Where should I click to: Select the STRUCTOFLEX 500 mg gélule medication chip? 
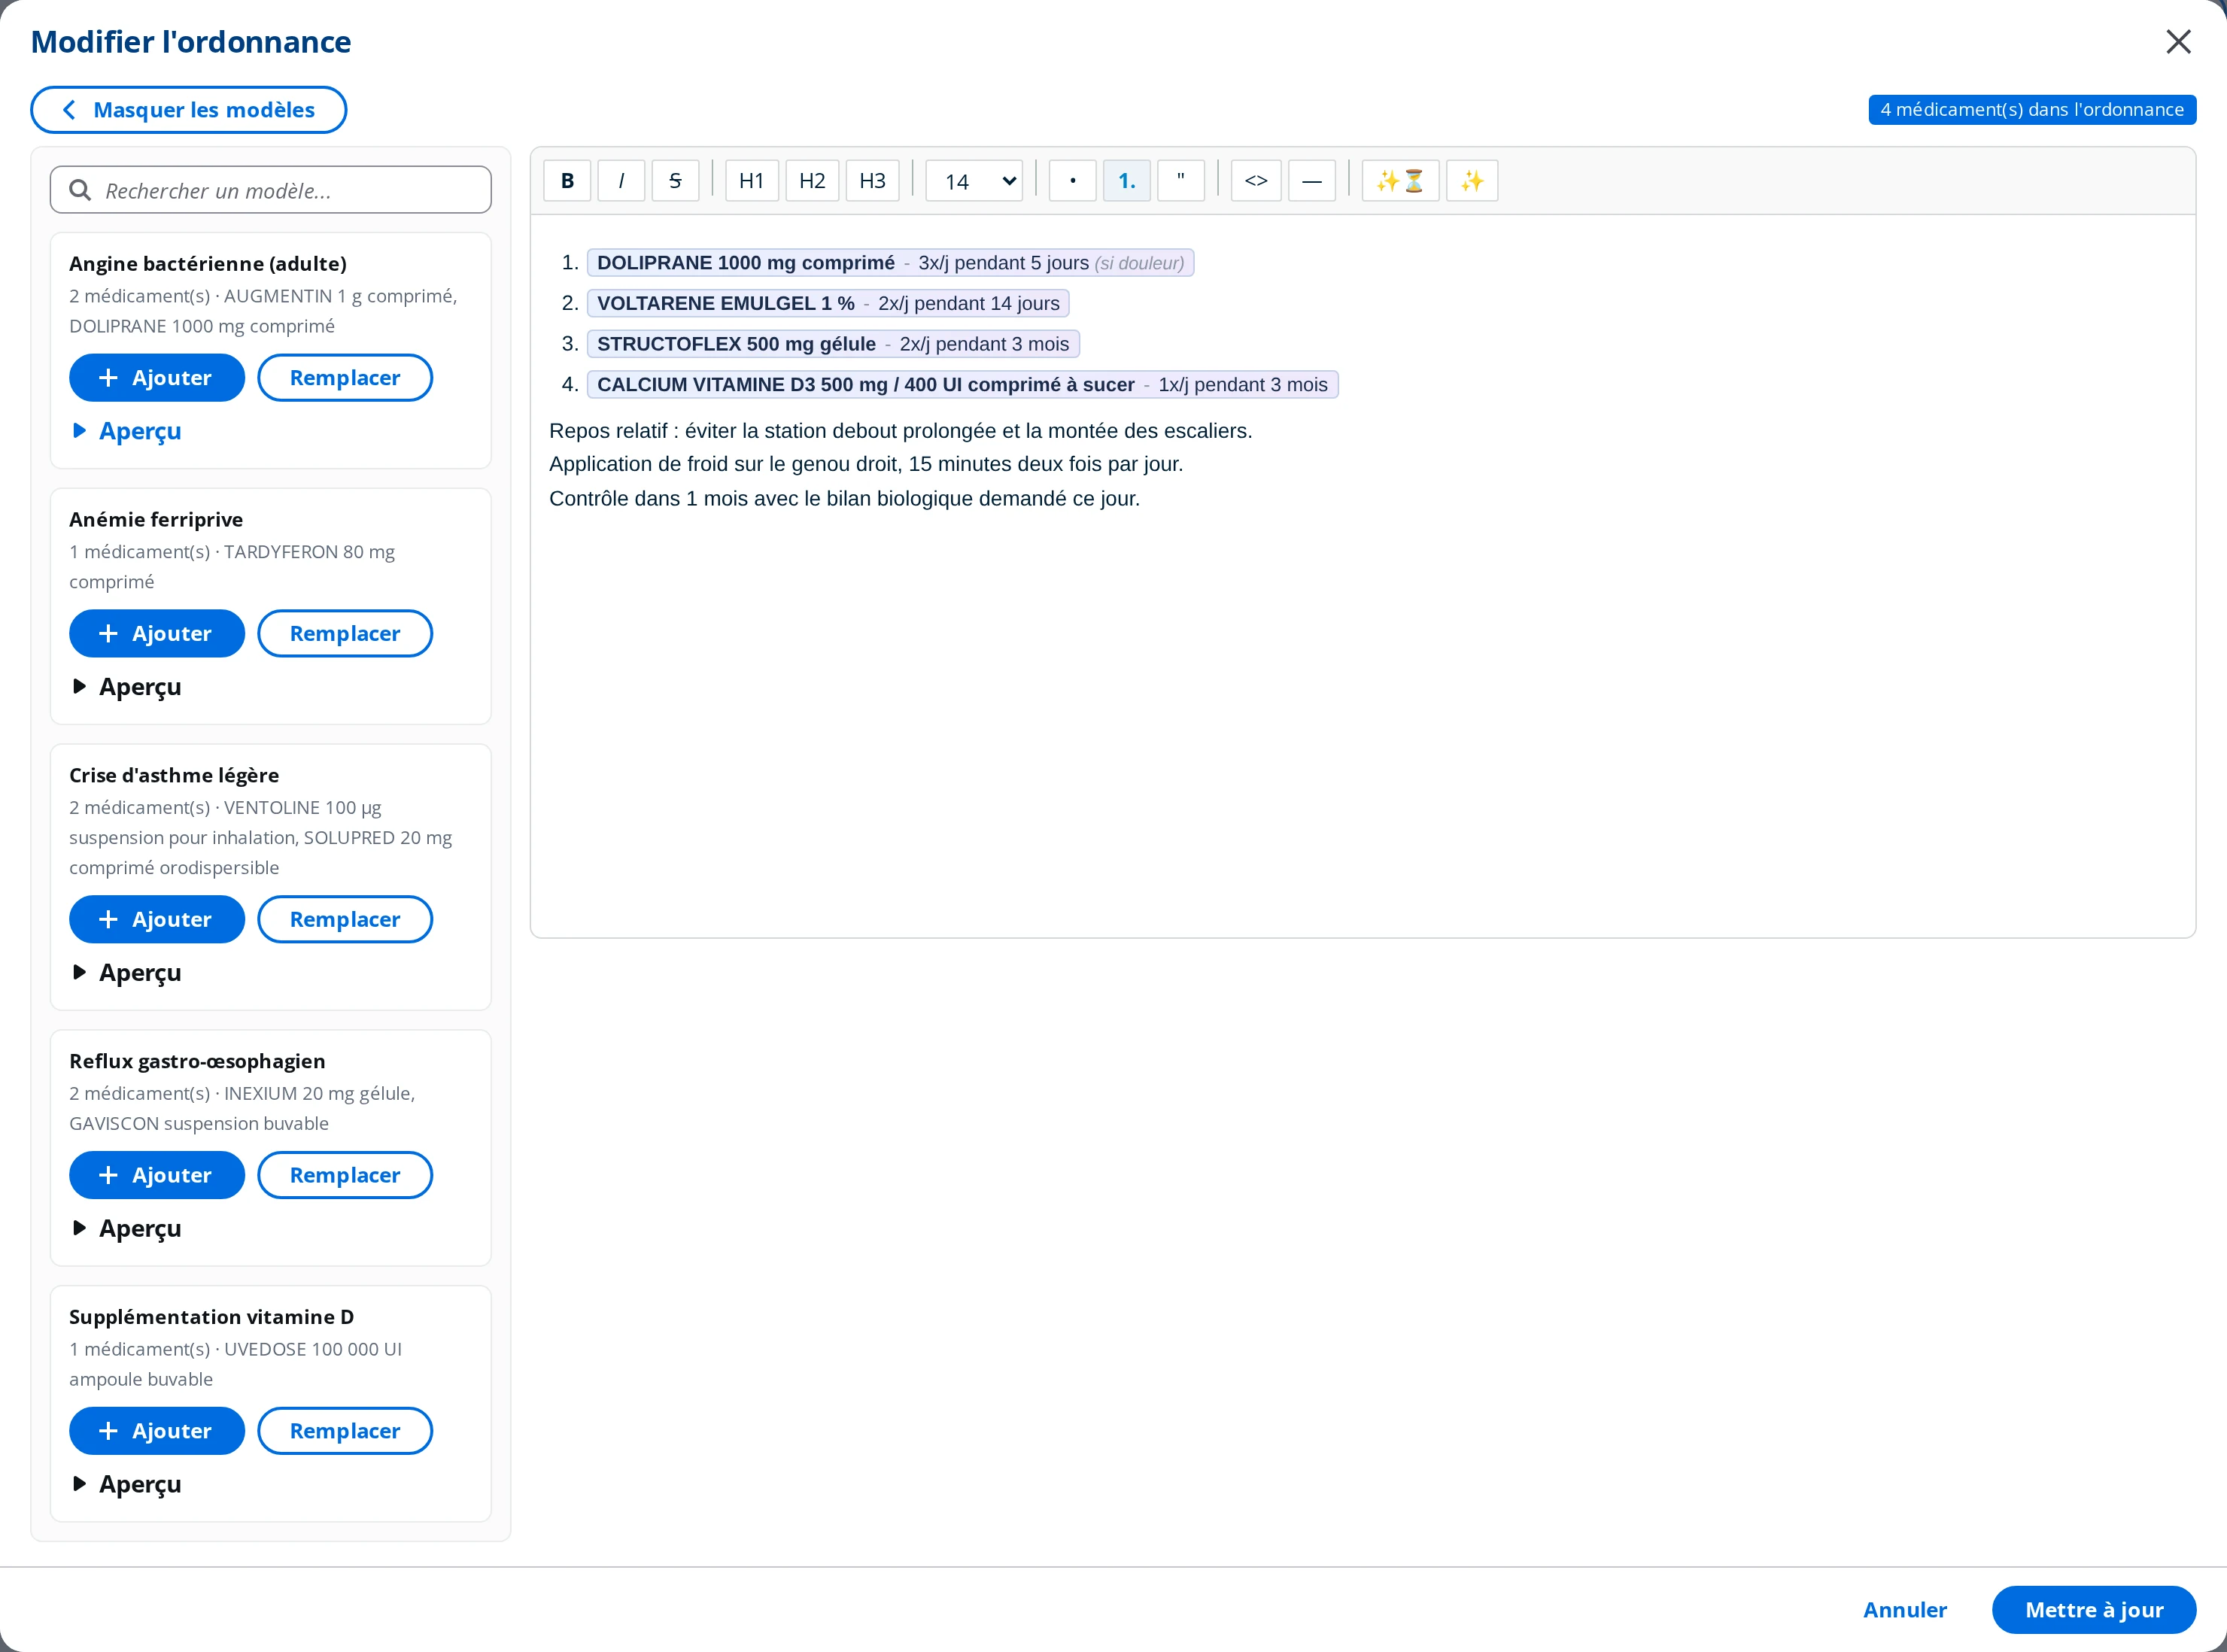click(833, 344)
